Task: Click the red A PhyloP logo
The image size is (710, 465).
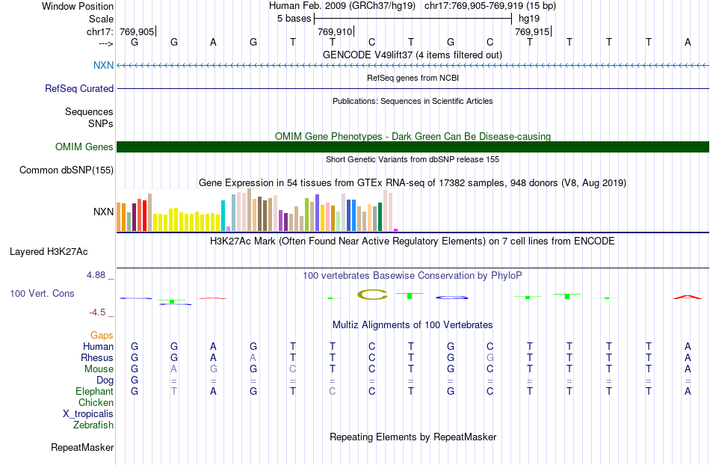Action: click(x=688, y=297)
